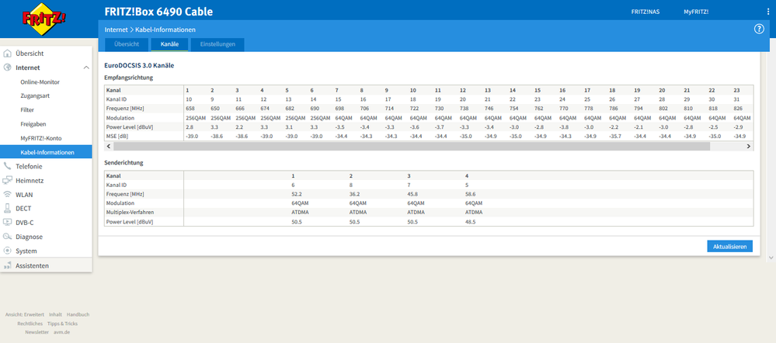Select Kabel-Informationen in sidebar
This screenshot has width=776, height=343.
46,152
